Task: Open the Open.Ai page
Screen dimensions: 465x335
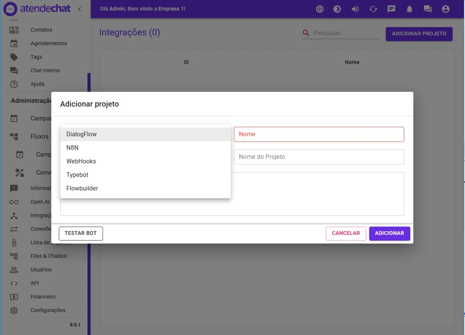Action: (x=40, y=202)
